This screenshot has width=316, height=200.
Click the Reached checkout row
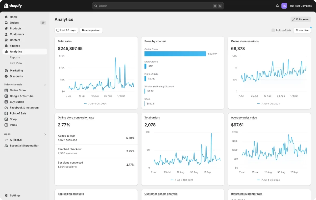[96, 151]
